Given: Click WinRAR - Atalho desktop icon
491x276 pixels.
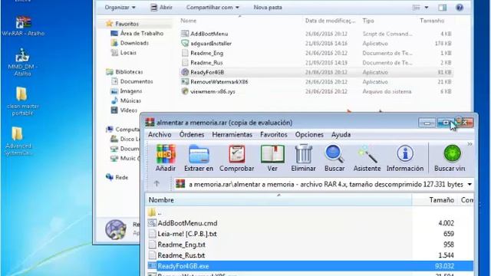Looking at the screenshot, I should tap(23, 26).
